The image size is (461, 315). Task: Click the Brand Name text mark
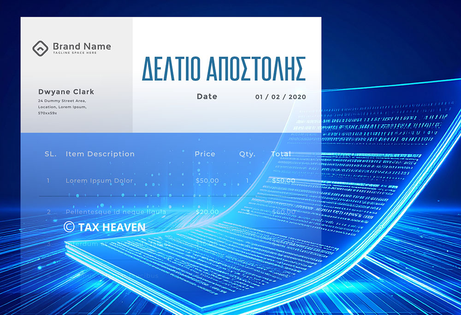pos(82,46)
